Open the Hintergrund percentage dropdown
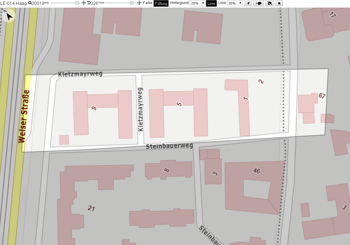Viewport: 350px width, 245px height. (197, 3)
